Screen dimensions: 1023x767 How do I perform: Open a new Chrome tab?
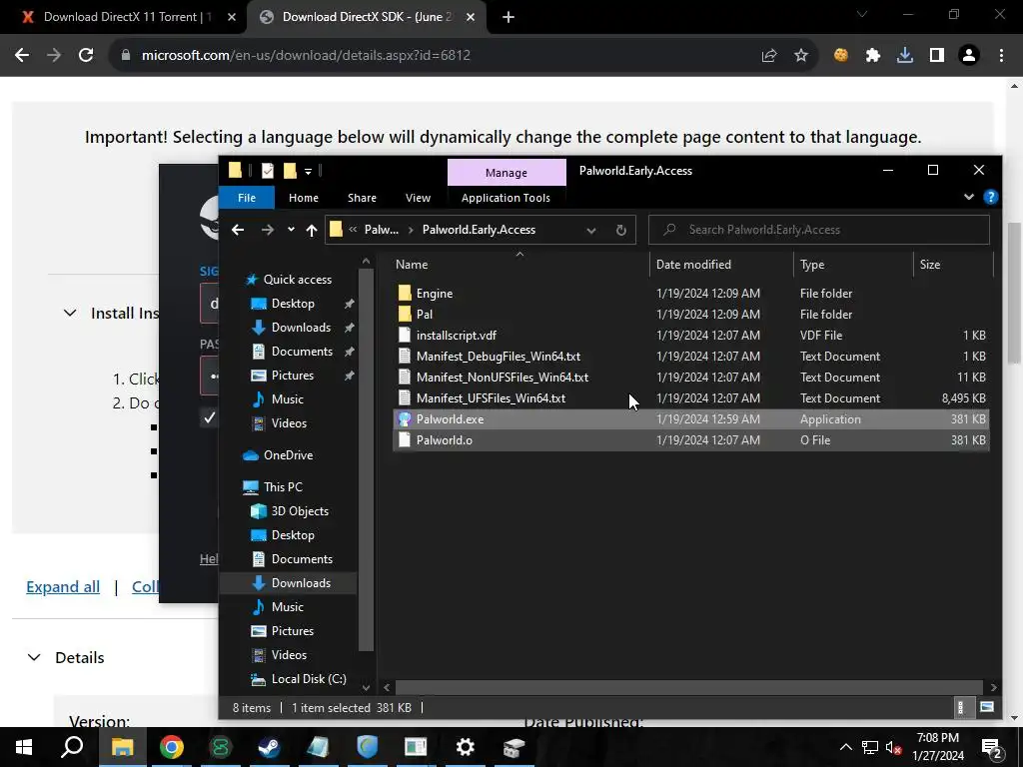tap(509, 17)
